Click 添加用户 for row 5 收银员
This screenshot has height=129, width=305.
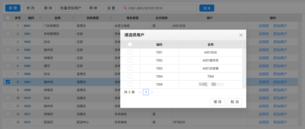click(280, 58)
